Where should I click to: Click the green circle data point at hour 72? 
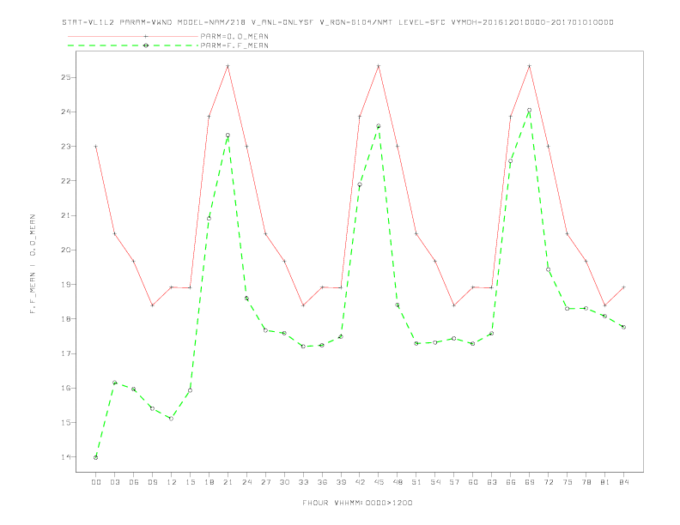click(548, 269)
